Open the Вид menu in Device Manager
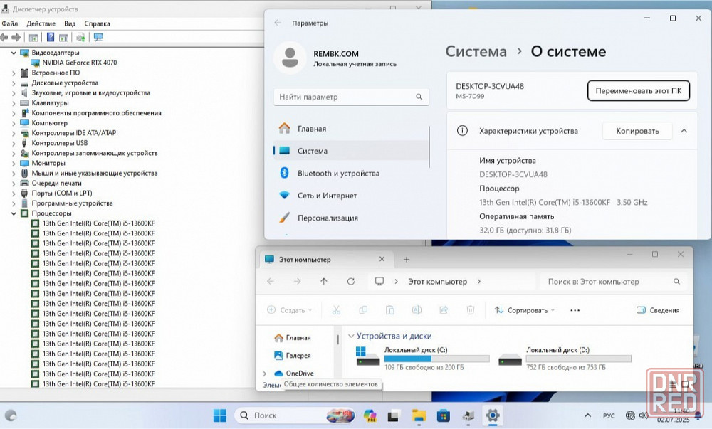The height and width of the screenshot is (429, 712). 70,23
